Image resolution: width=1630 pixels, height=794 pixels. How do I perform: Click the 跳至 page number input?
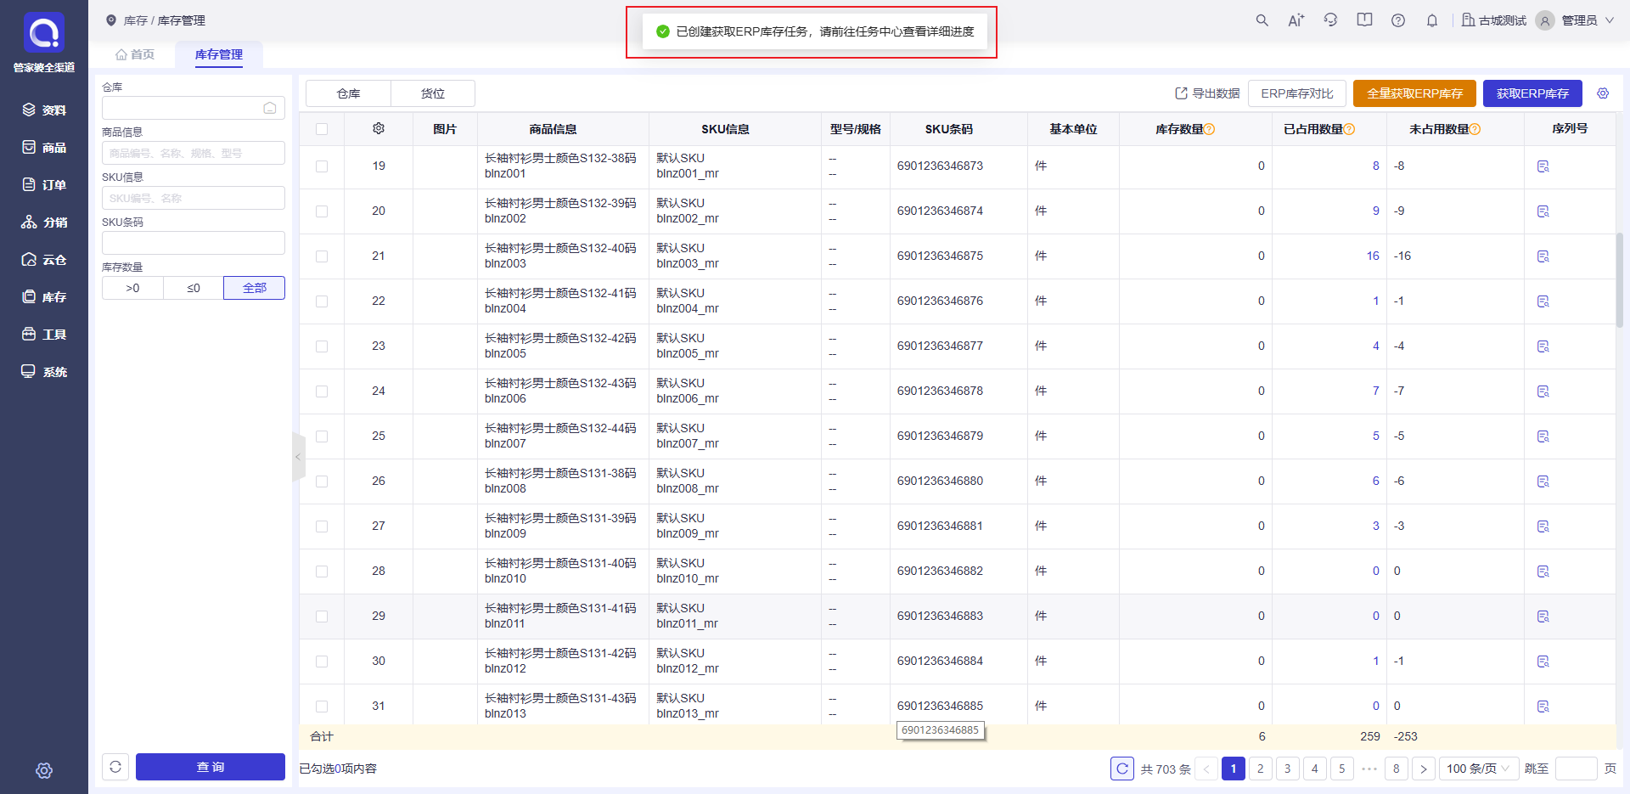pos(1577,769)
